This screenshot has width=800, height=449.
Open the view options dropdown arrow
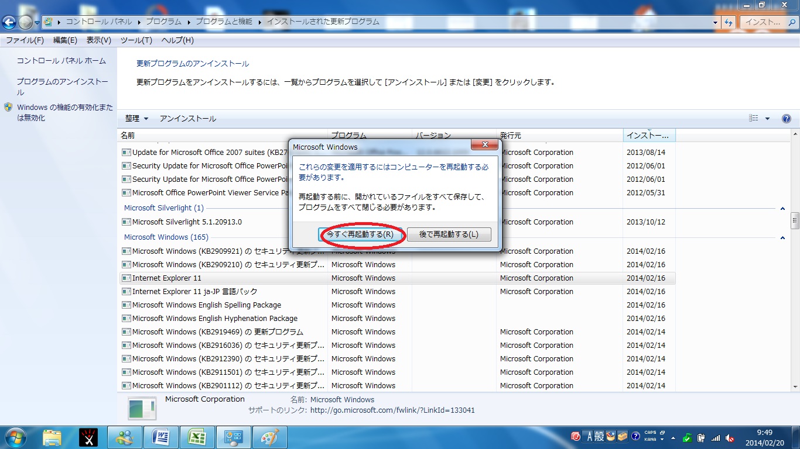[x=767, y=119]
